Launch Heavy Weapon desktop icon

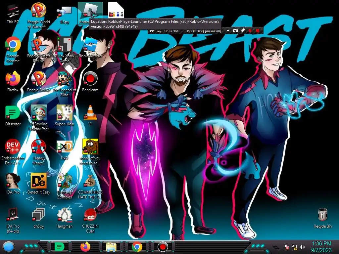click(x=38, y=152)
